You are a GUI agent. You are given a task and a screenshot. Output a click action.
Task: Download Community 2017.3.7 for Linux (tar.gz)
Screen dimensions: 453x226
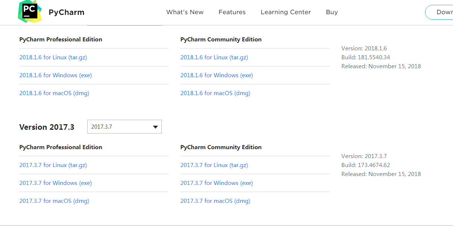[214, 165]
